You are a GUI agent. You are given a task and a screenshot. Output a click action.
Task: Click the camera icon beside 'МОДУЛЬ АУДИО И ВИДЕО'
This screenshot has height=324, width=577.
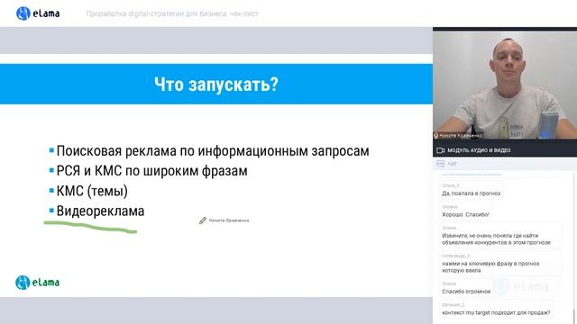pyautogui.click(x=441, y=150)
